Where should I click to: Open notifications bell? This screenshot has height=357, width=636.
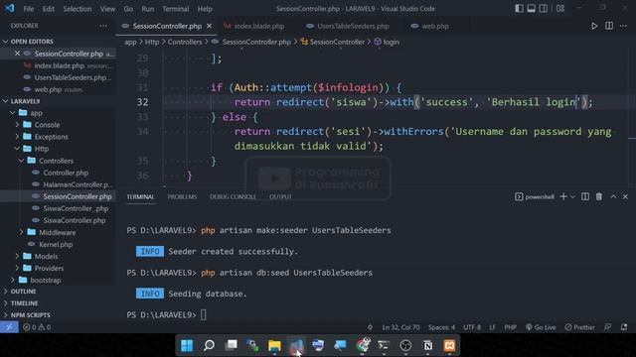(624, 327)
